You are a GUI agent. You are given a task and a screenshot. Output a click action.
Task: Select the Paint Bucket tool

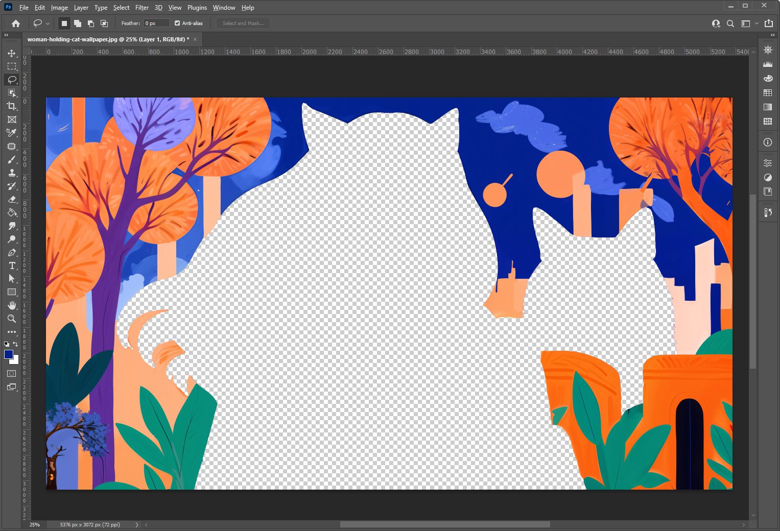click(12, 213)
